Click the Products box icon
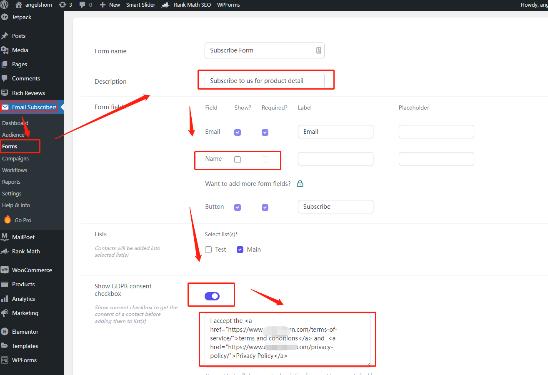 [5, 284]
